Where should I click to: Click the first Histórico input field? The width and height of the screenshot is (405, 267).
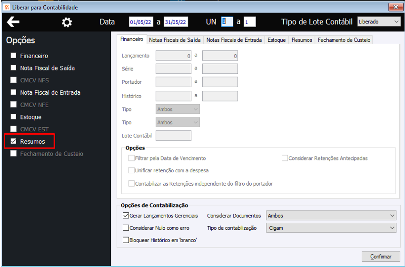point(173,96)
